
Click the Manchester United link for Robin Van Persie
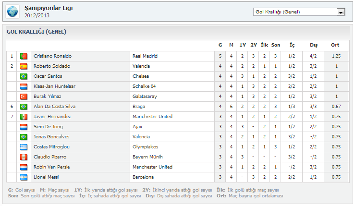pyautogui.click(x=152, y=167)
